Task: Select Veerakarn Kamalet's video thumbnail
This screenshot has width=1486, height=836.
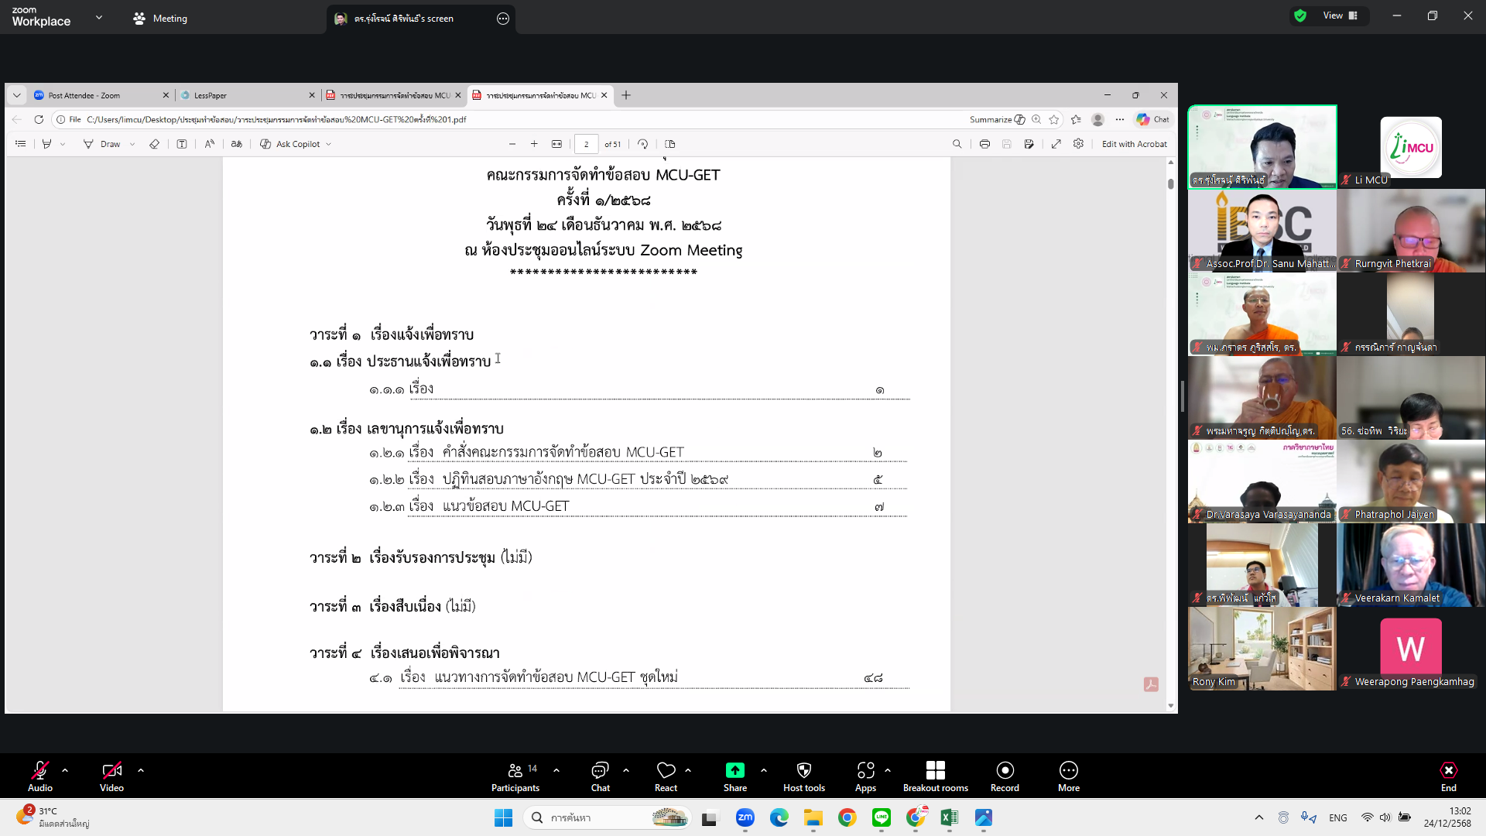Action: pos(1410,564)
